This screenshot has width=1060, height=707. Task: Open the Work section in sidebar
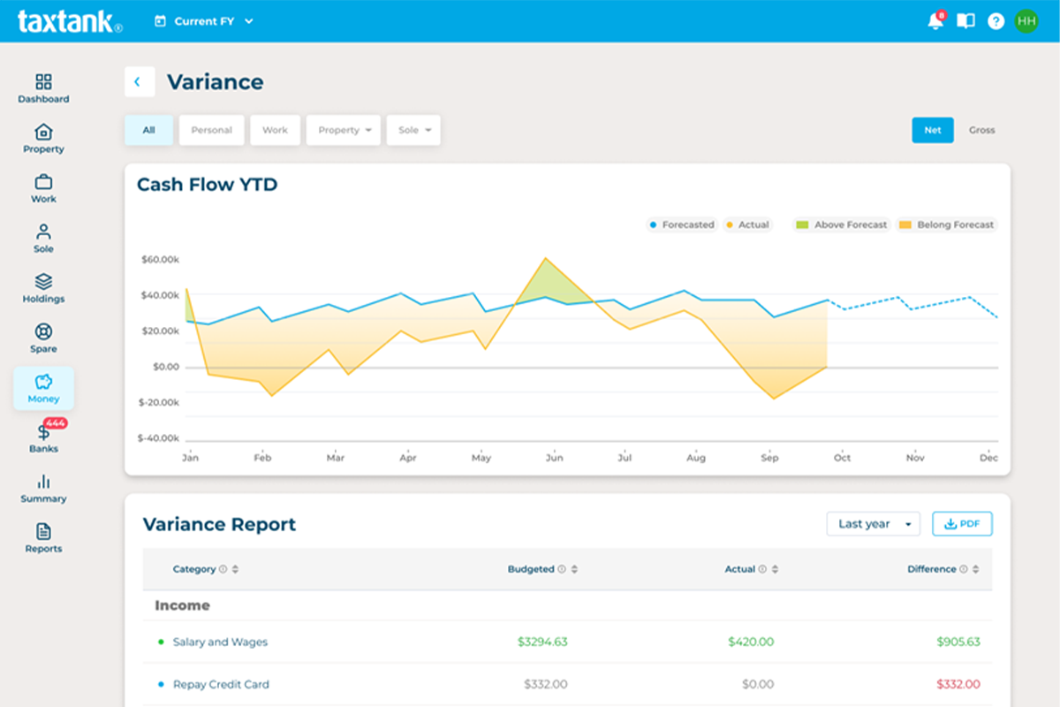pyautogui.click(x=42, y=186)
